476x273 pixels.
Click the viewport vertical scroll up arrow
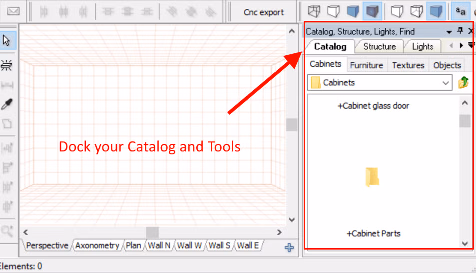click(292, 31)
